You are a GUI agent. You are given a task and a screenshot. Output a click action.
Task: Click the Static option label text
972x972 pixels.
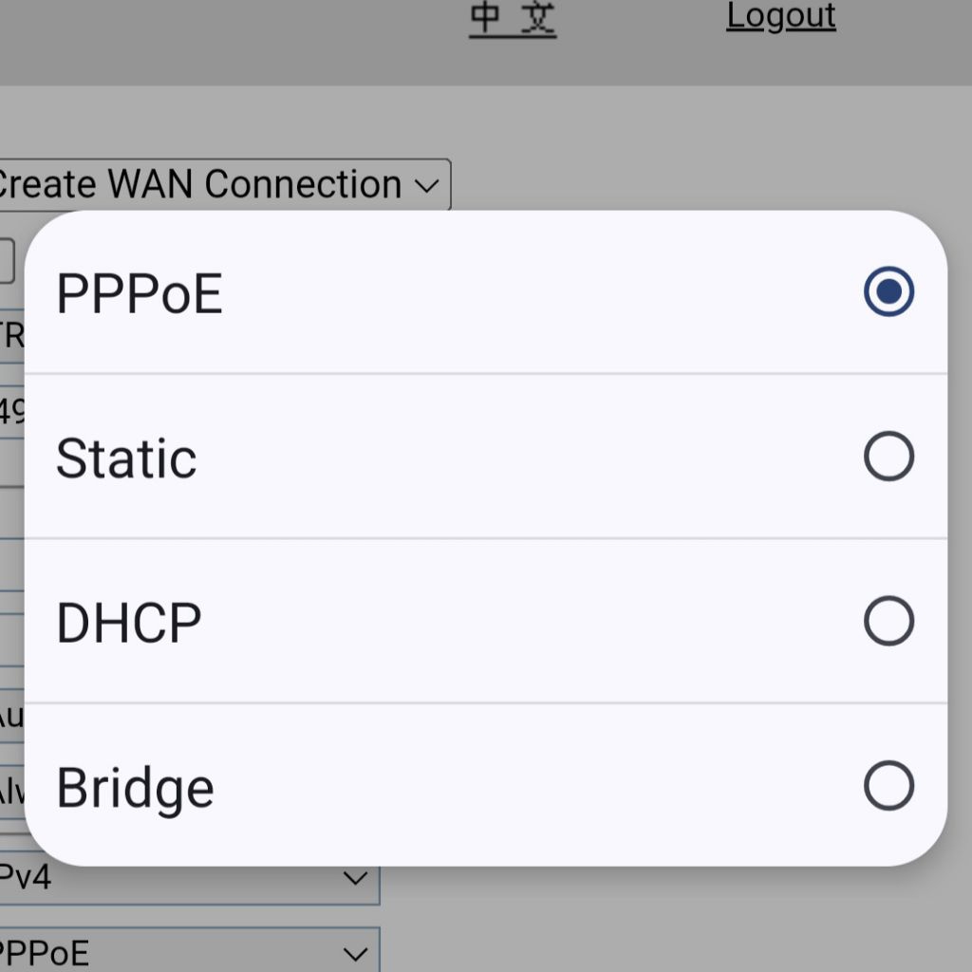126,458
